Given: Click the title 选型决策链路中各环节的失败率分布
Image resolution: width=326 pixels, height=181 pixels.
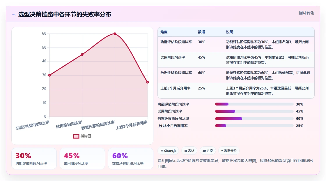Looking at the screenshot, I should point(65,14).
